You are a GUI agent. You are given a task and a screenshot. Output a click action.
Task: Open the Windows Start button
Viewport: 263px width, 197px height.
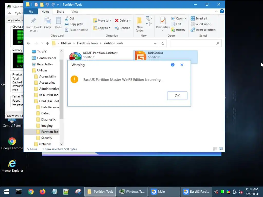click(x=6, y=192)
